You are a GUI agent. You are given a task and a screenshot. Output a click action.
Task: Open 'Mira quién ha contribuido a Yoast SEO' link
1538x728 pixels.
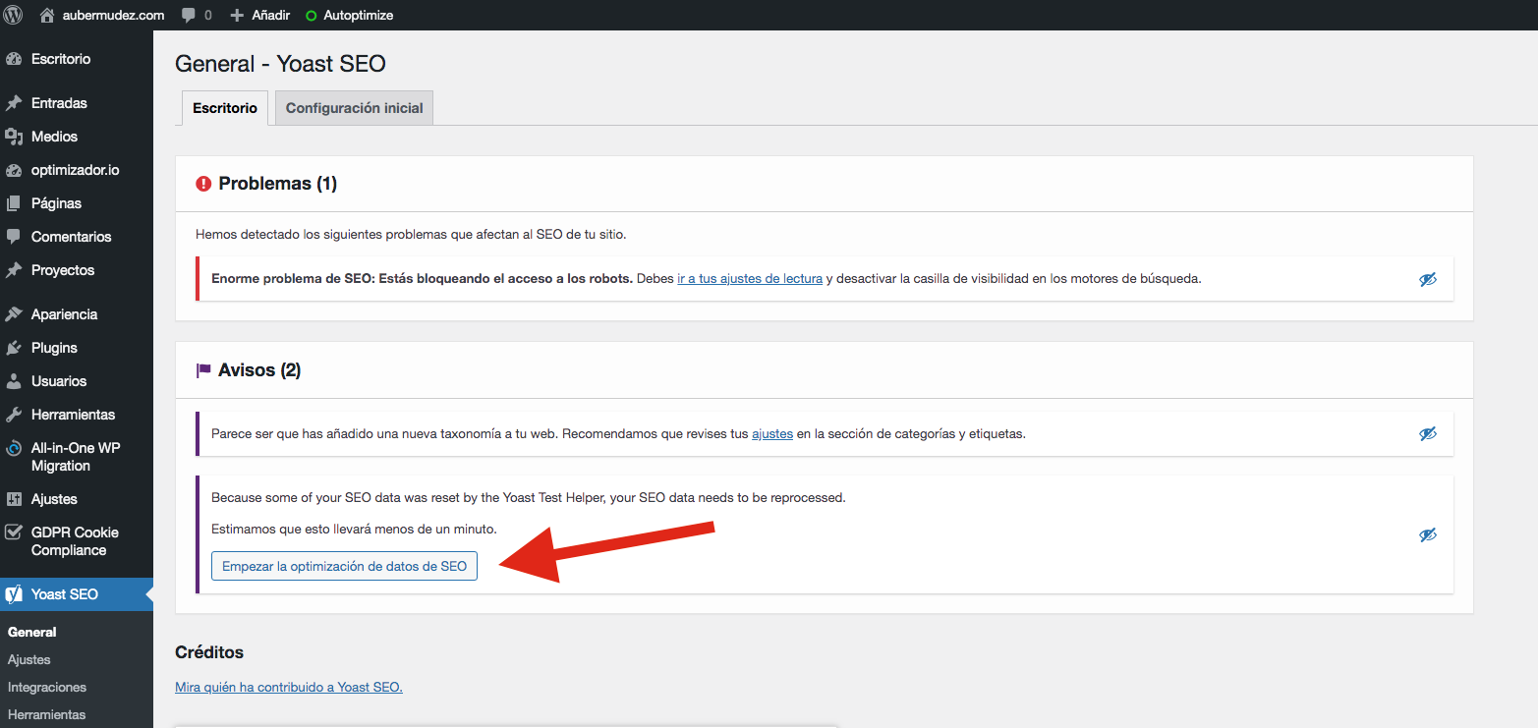tap(289, 687)
